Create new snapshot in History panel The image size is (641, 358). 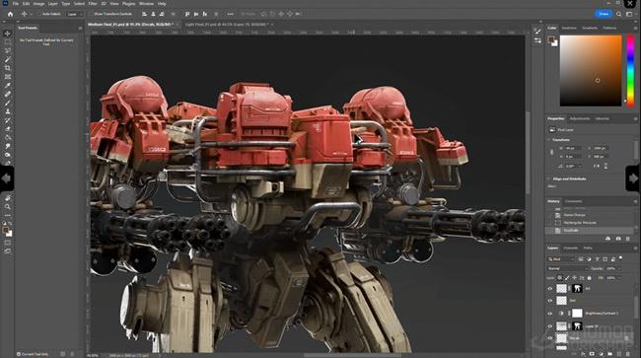[618, 239]
